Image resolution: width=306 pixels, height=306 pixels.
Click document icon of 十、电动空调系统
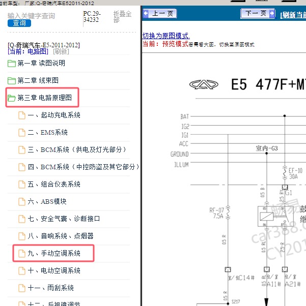click(22, 270)
